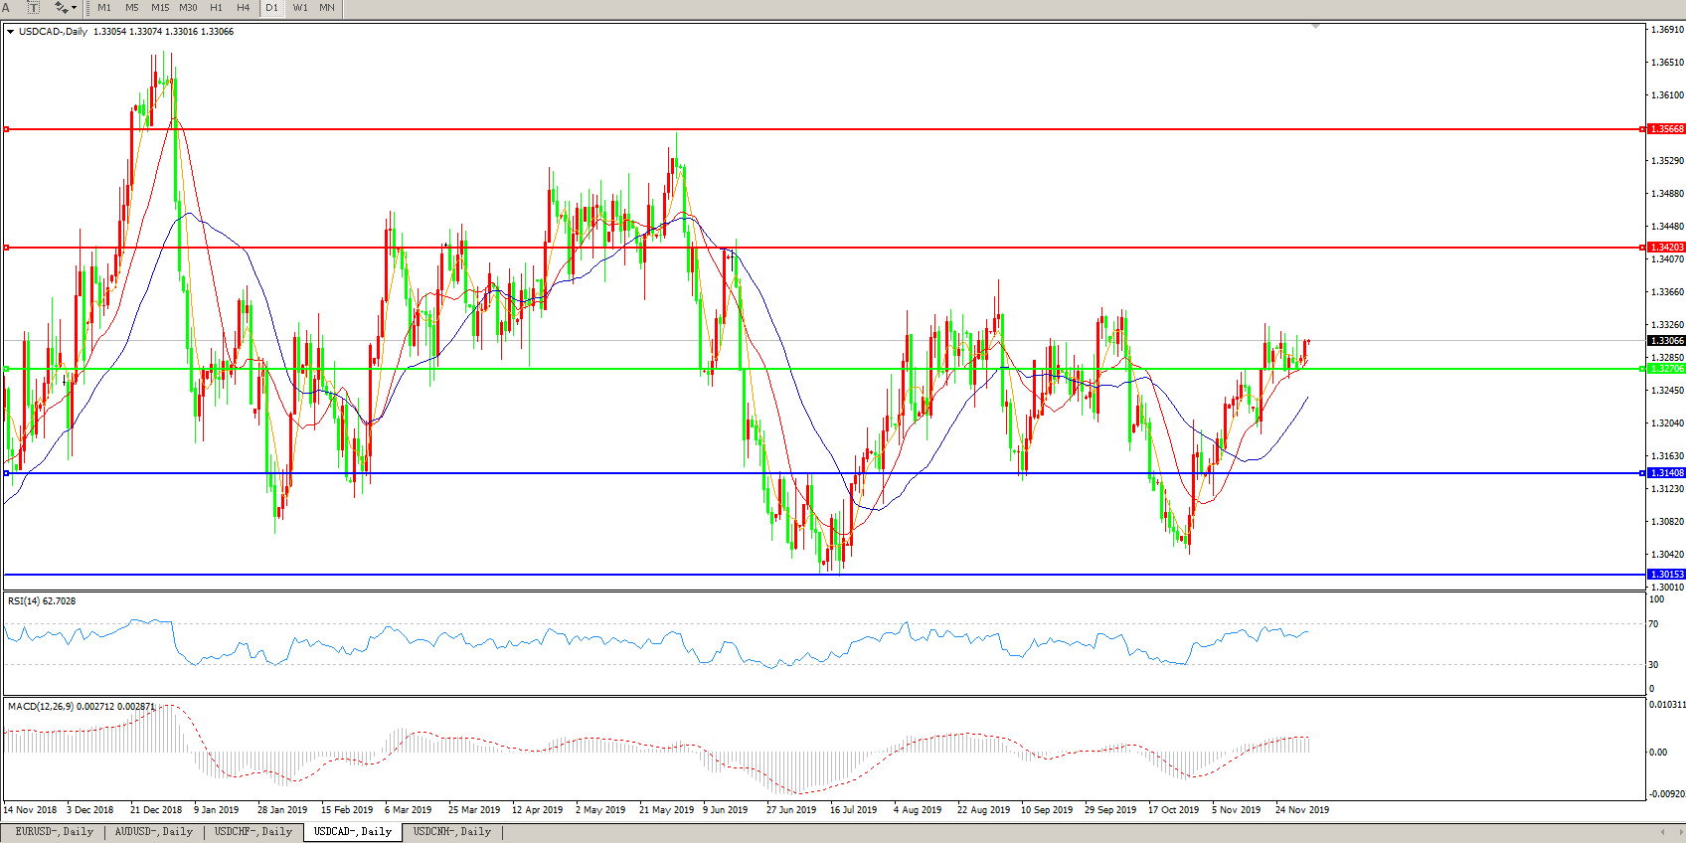The width and height of the screenshot is (1686, 844).
Task: Select red horizontal line price label 1.35668
Action: pos(1666,129)
